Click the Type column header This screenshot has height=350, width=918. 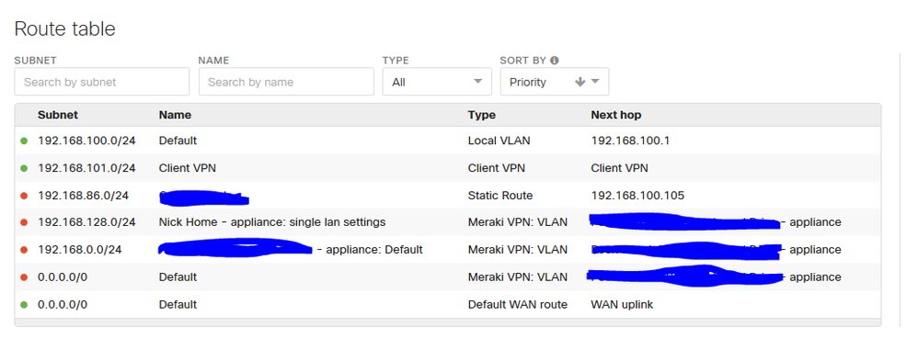coord(482,115)
